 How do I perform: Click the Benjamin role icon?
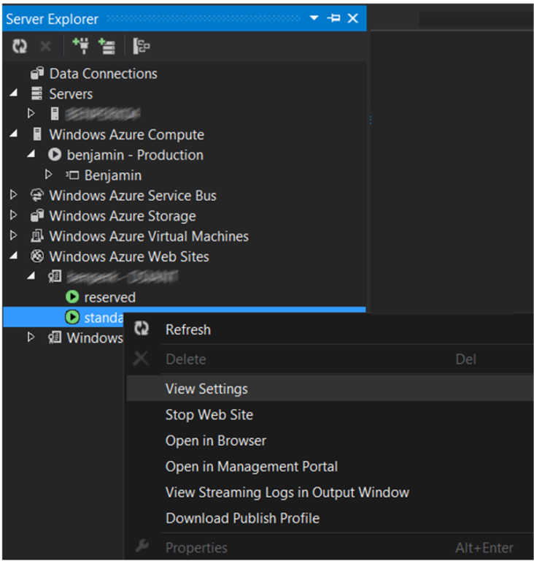[72, 175]
